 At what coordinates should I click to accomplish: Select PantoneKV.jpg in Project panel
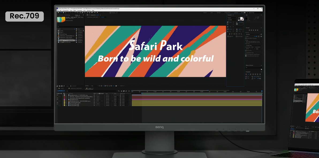[x=64, y=34]
